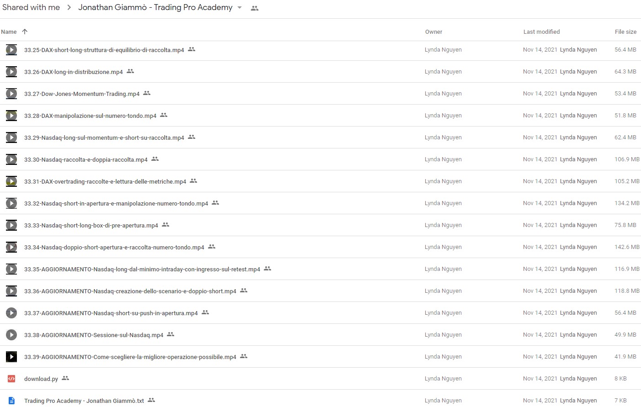Open the folder dropdown arrow after Trading Pro Academy
Image resolution: width=641 pixels, height=407 pixels.
coord(240,8)
